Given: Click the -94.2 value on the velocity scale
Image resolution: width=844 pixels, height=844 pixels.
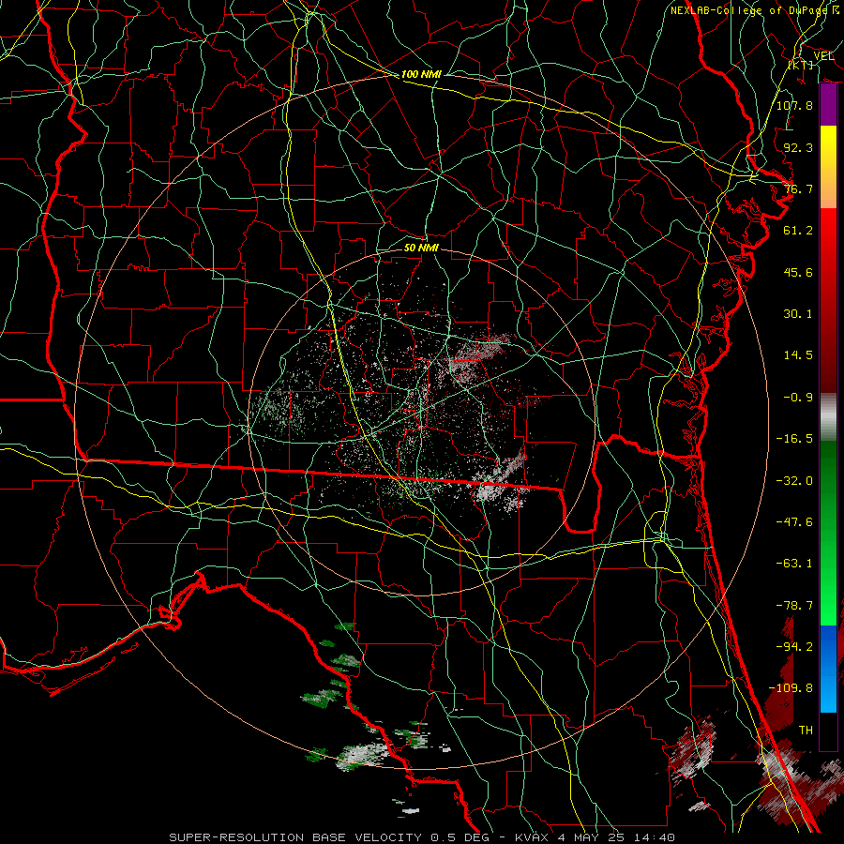Looking at the screenshot, I should 794,647.
